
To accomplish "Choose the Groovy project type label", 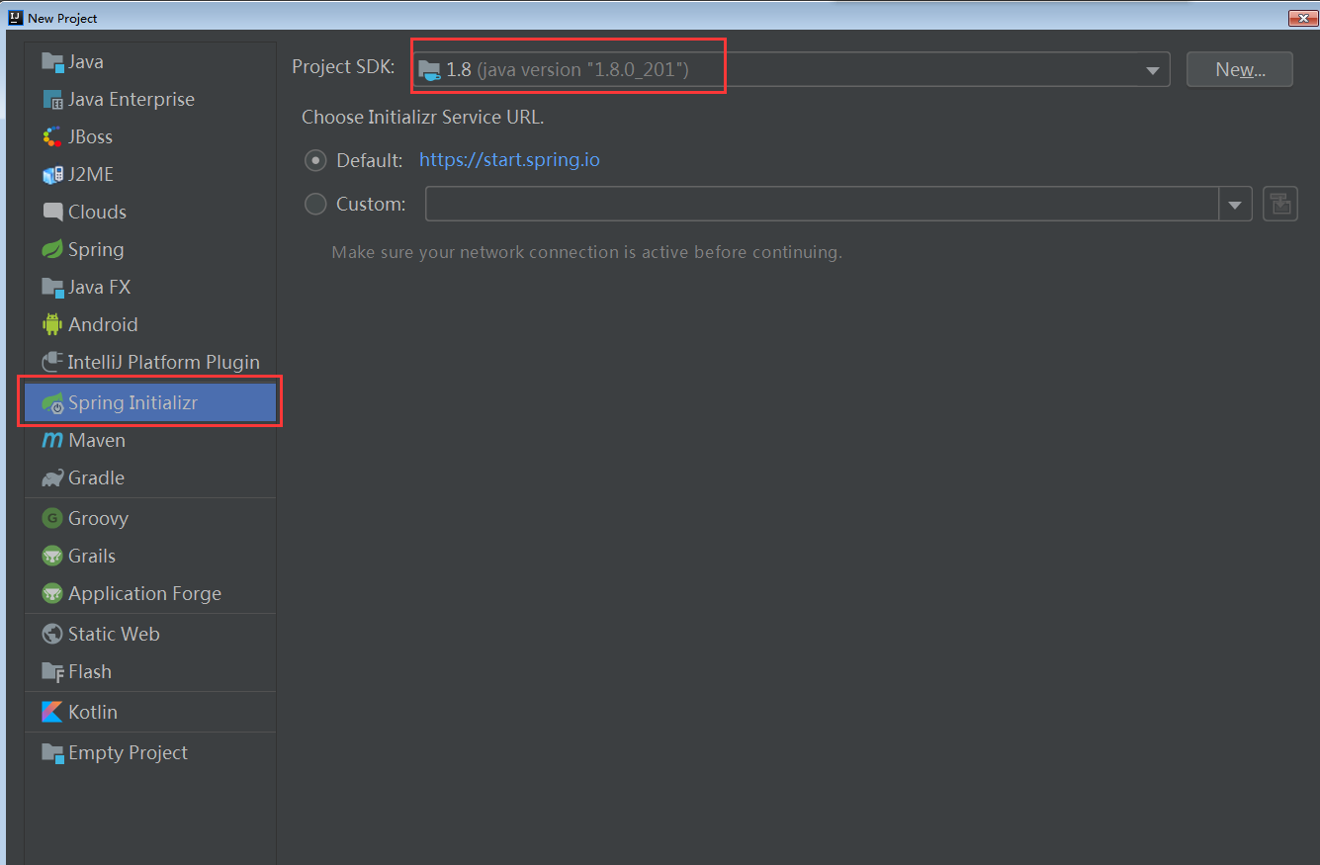I will (98, 518).
